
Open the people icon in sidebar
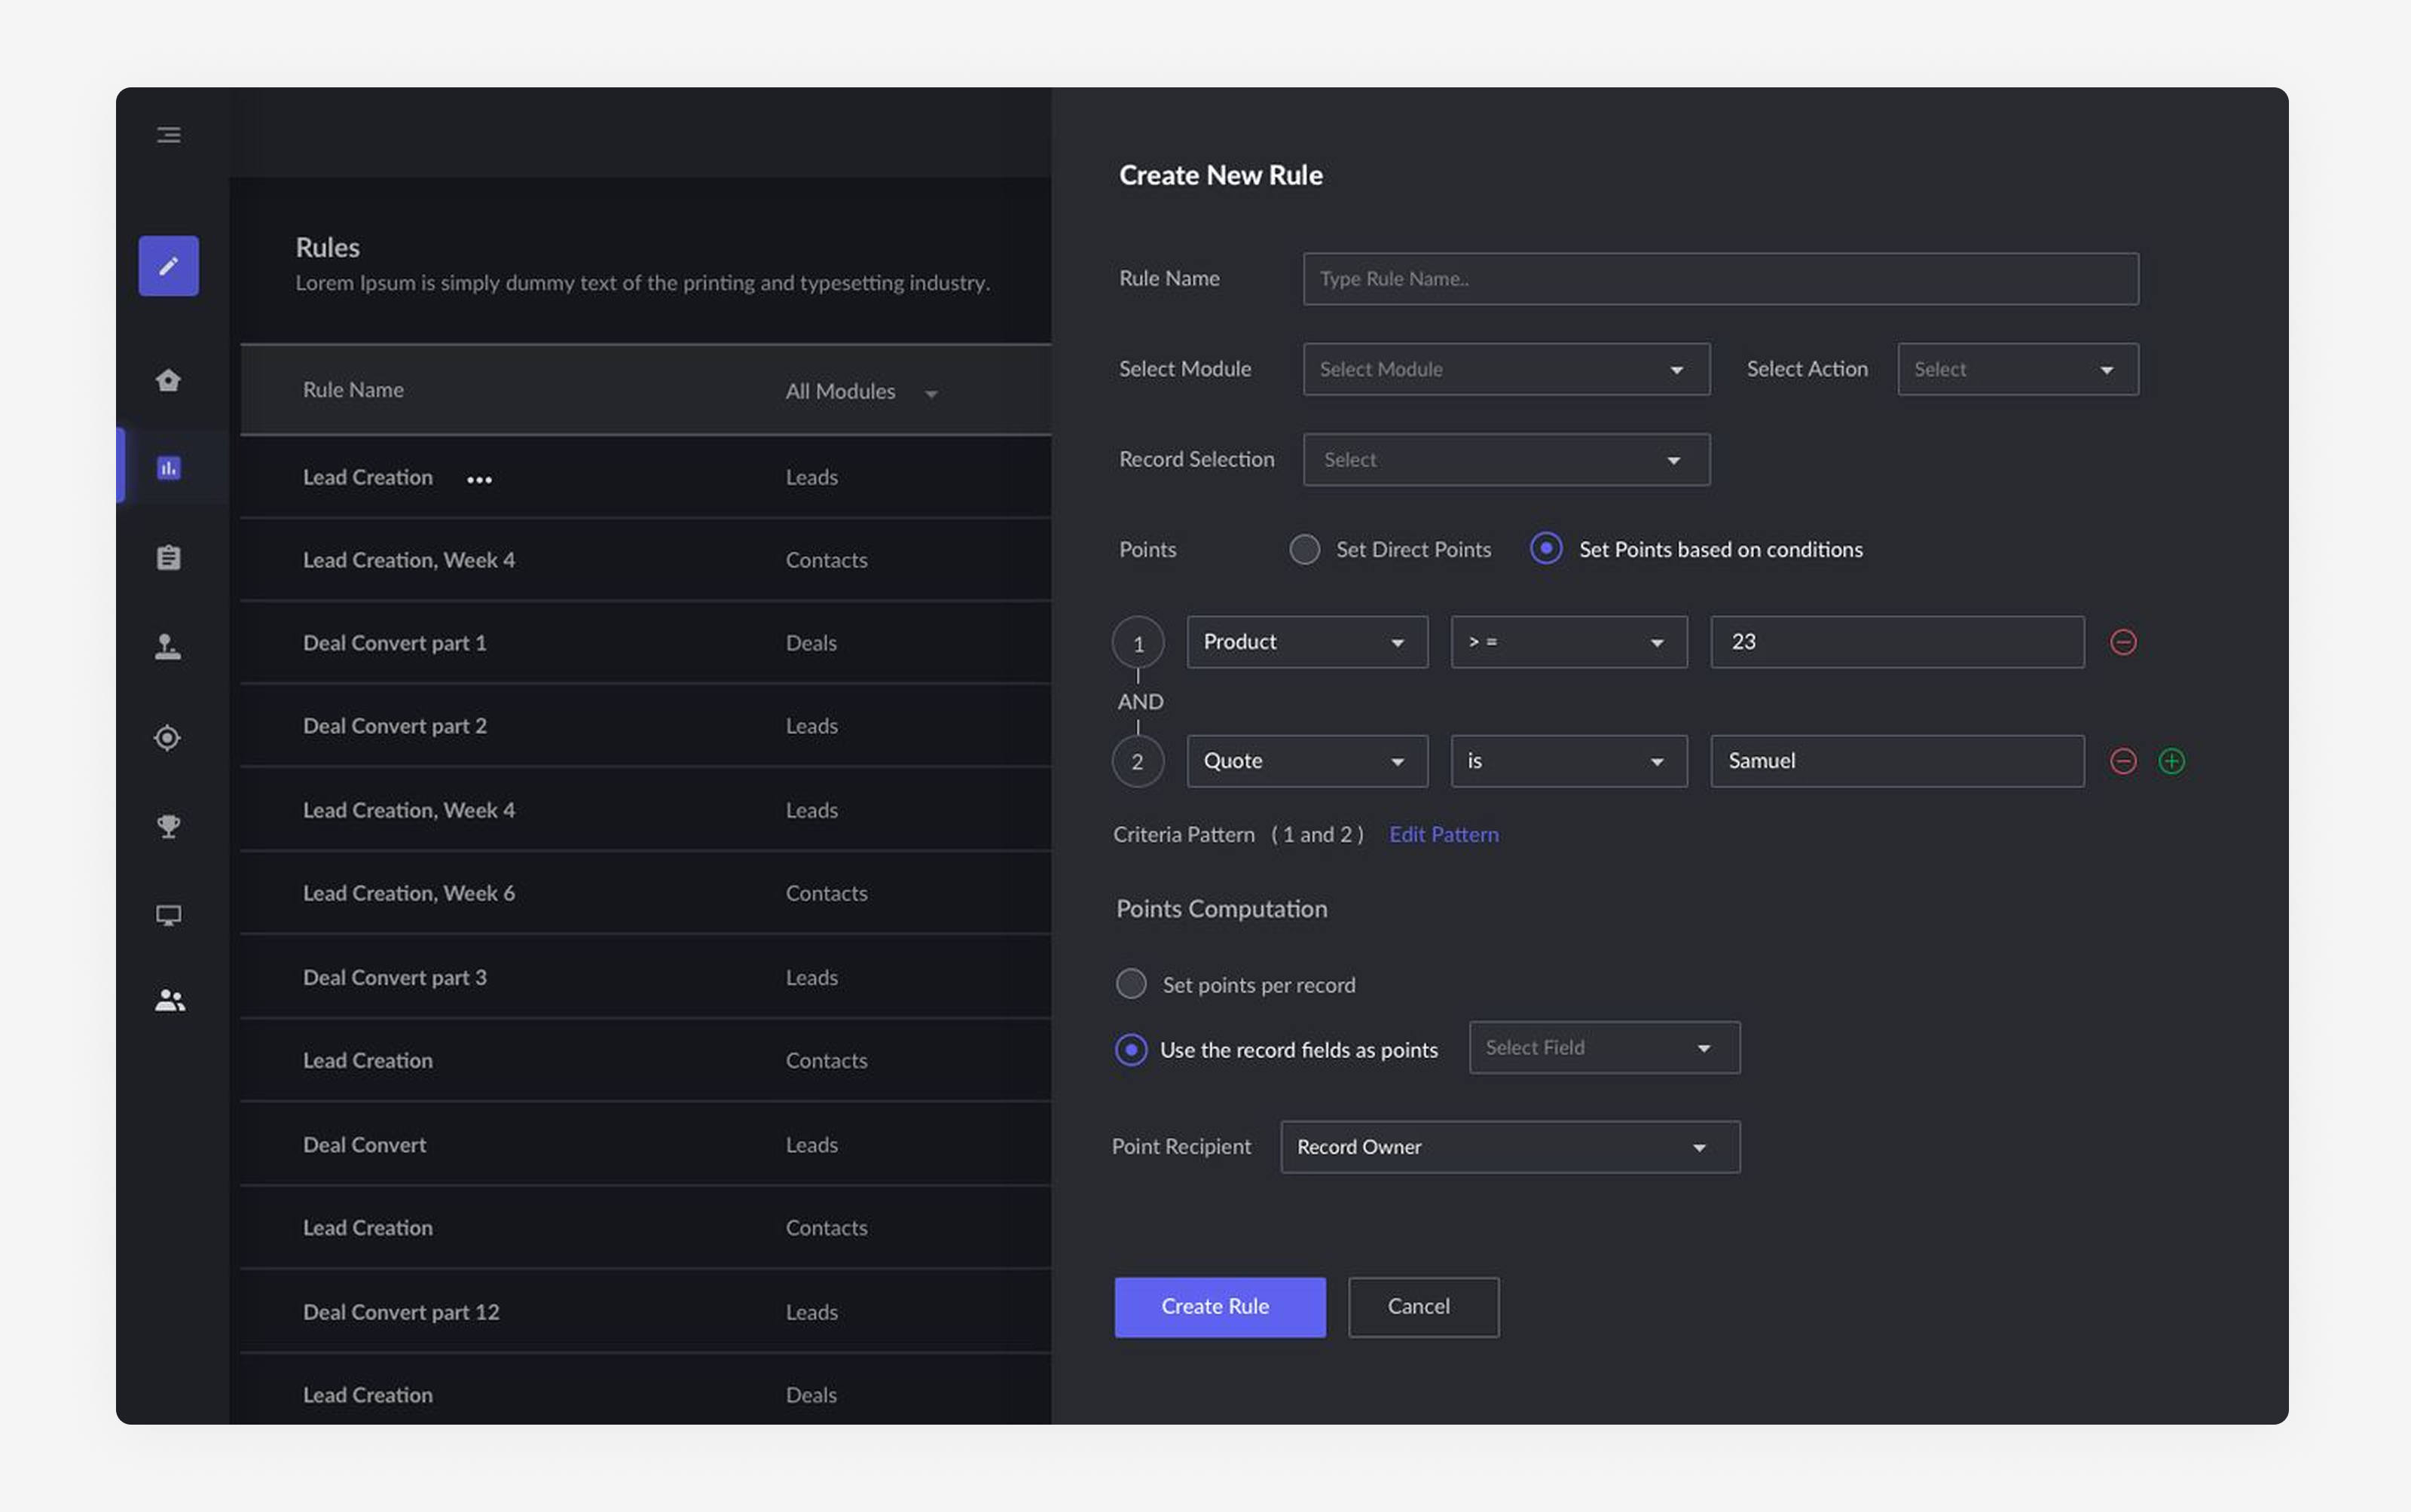tap(169, 1000)
